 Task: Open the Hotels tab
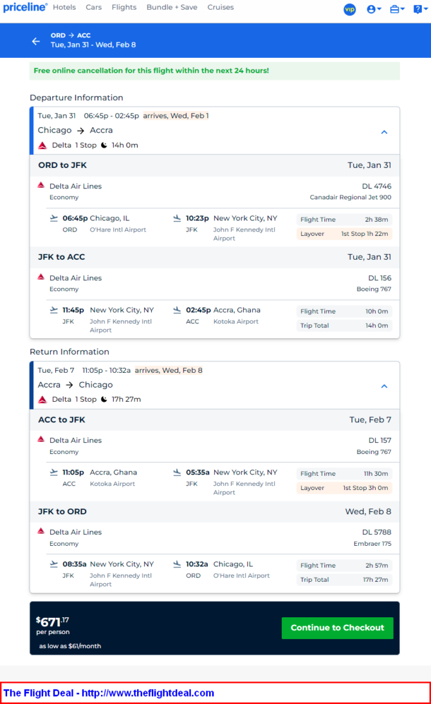tap(64, 7)
